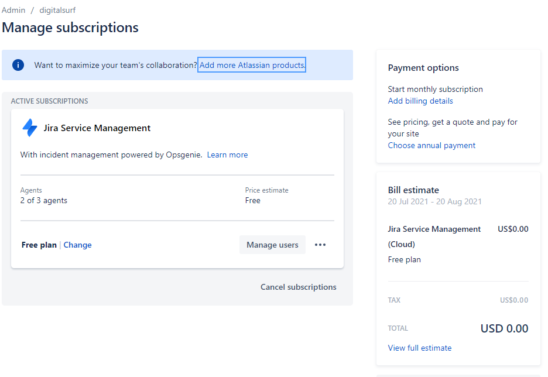This screenshot has width=548, height=377.
Task: Change the Free plan
Action: pyautogui.click(x=78, y=245)
